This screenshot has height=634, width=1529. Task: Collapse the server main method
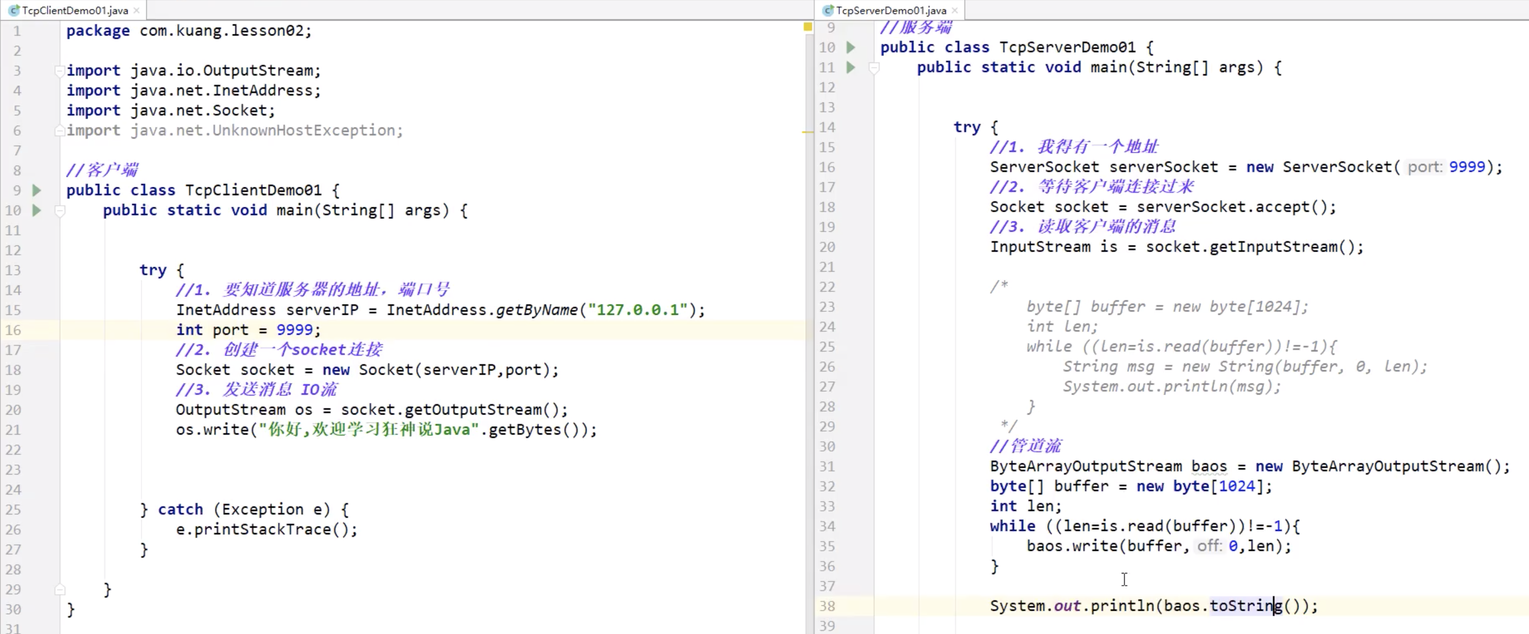tap(874, 68)
